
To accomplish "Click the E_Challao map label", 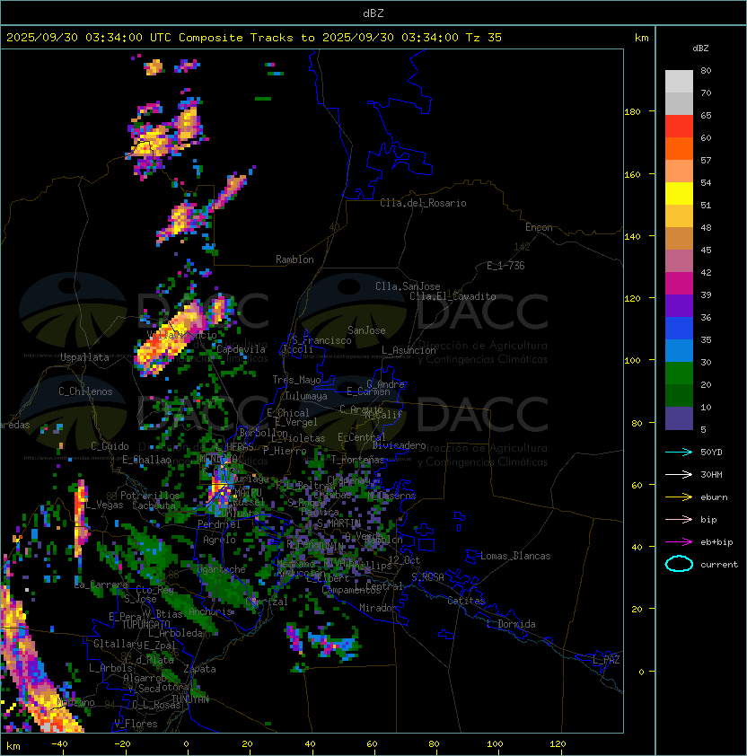I will [146, 460].
